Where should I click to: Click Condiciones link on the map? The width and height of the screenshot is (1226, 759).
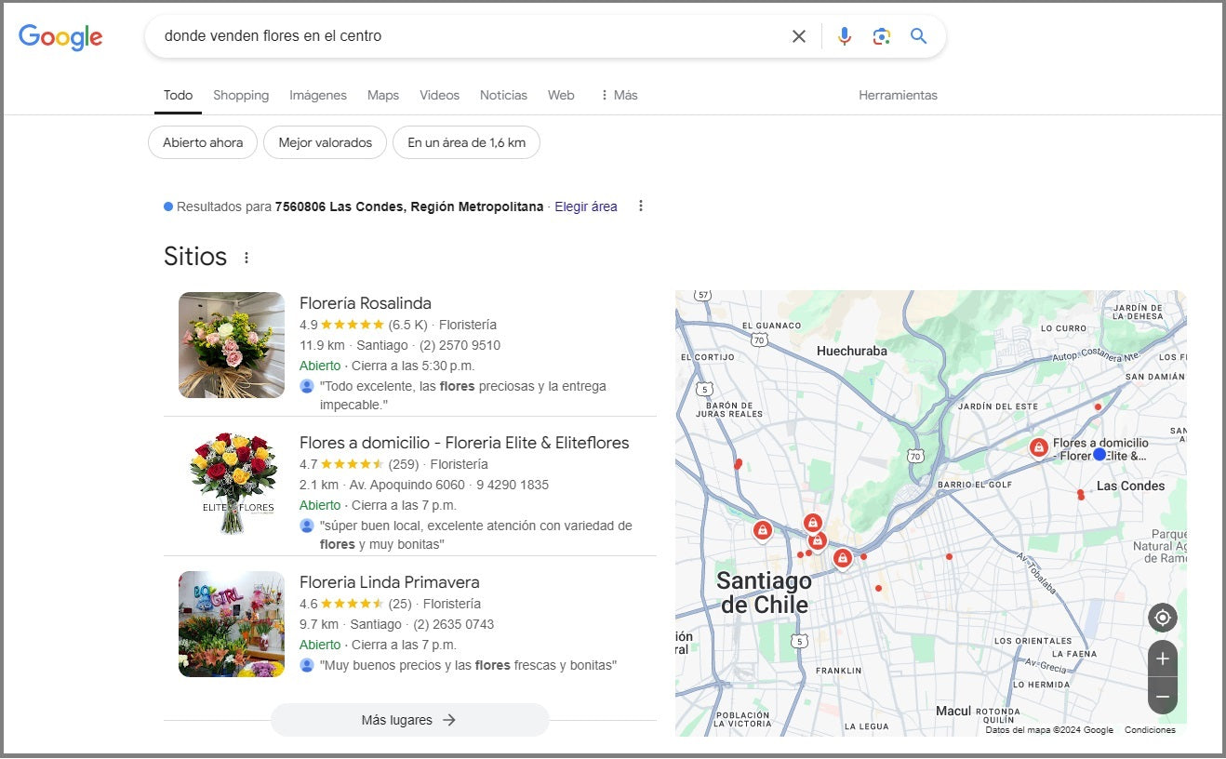pos(1150,730)
